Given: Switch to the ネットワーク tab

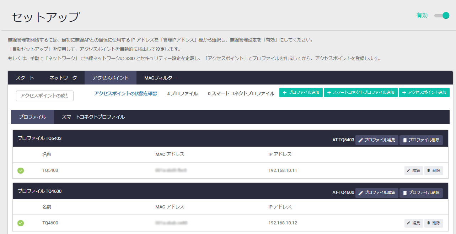Looking at the screenshot, I should click(x=63, y=78).
